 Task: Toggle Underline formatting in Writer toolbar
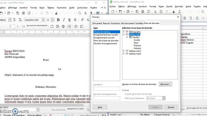[x=70, y=20]
